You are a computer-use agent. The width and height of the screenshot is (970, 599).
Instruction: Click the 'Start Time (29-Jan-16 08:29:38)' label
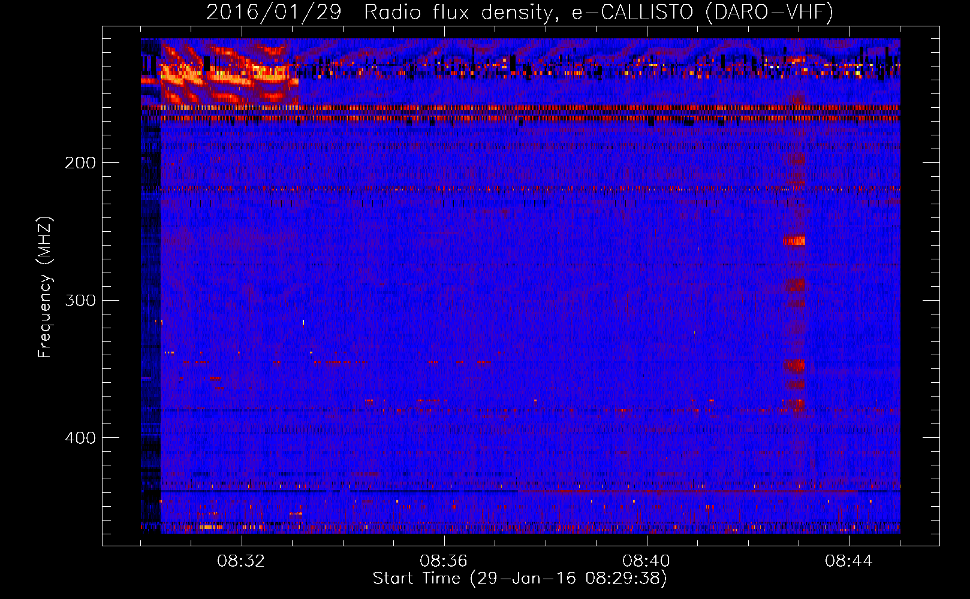click(520, 579)
